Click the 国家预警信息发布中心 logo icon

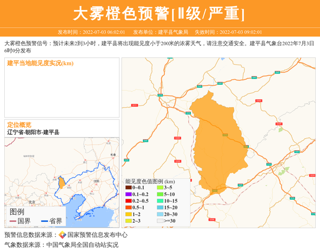pyautogui.click(x=62, y=235)
